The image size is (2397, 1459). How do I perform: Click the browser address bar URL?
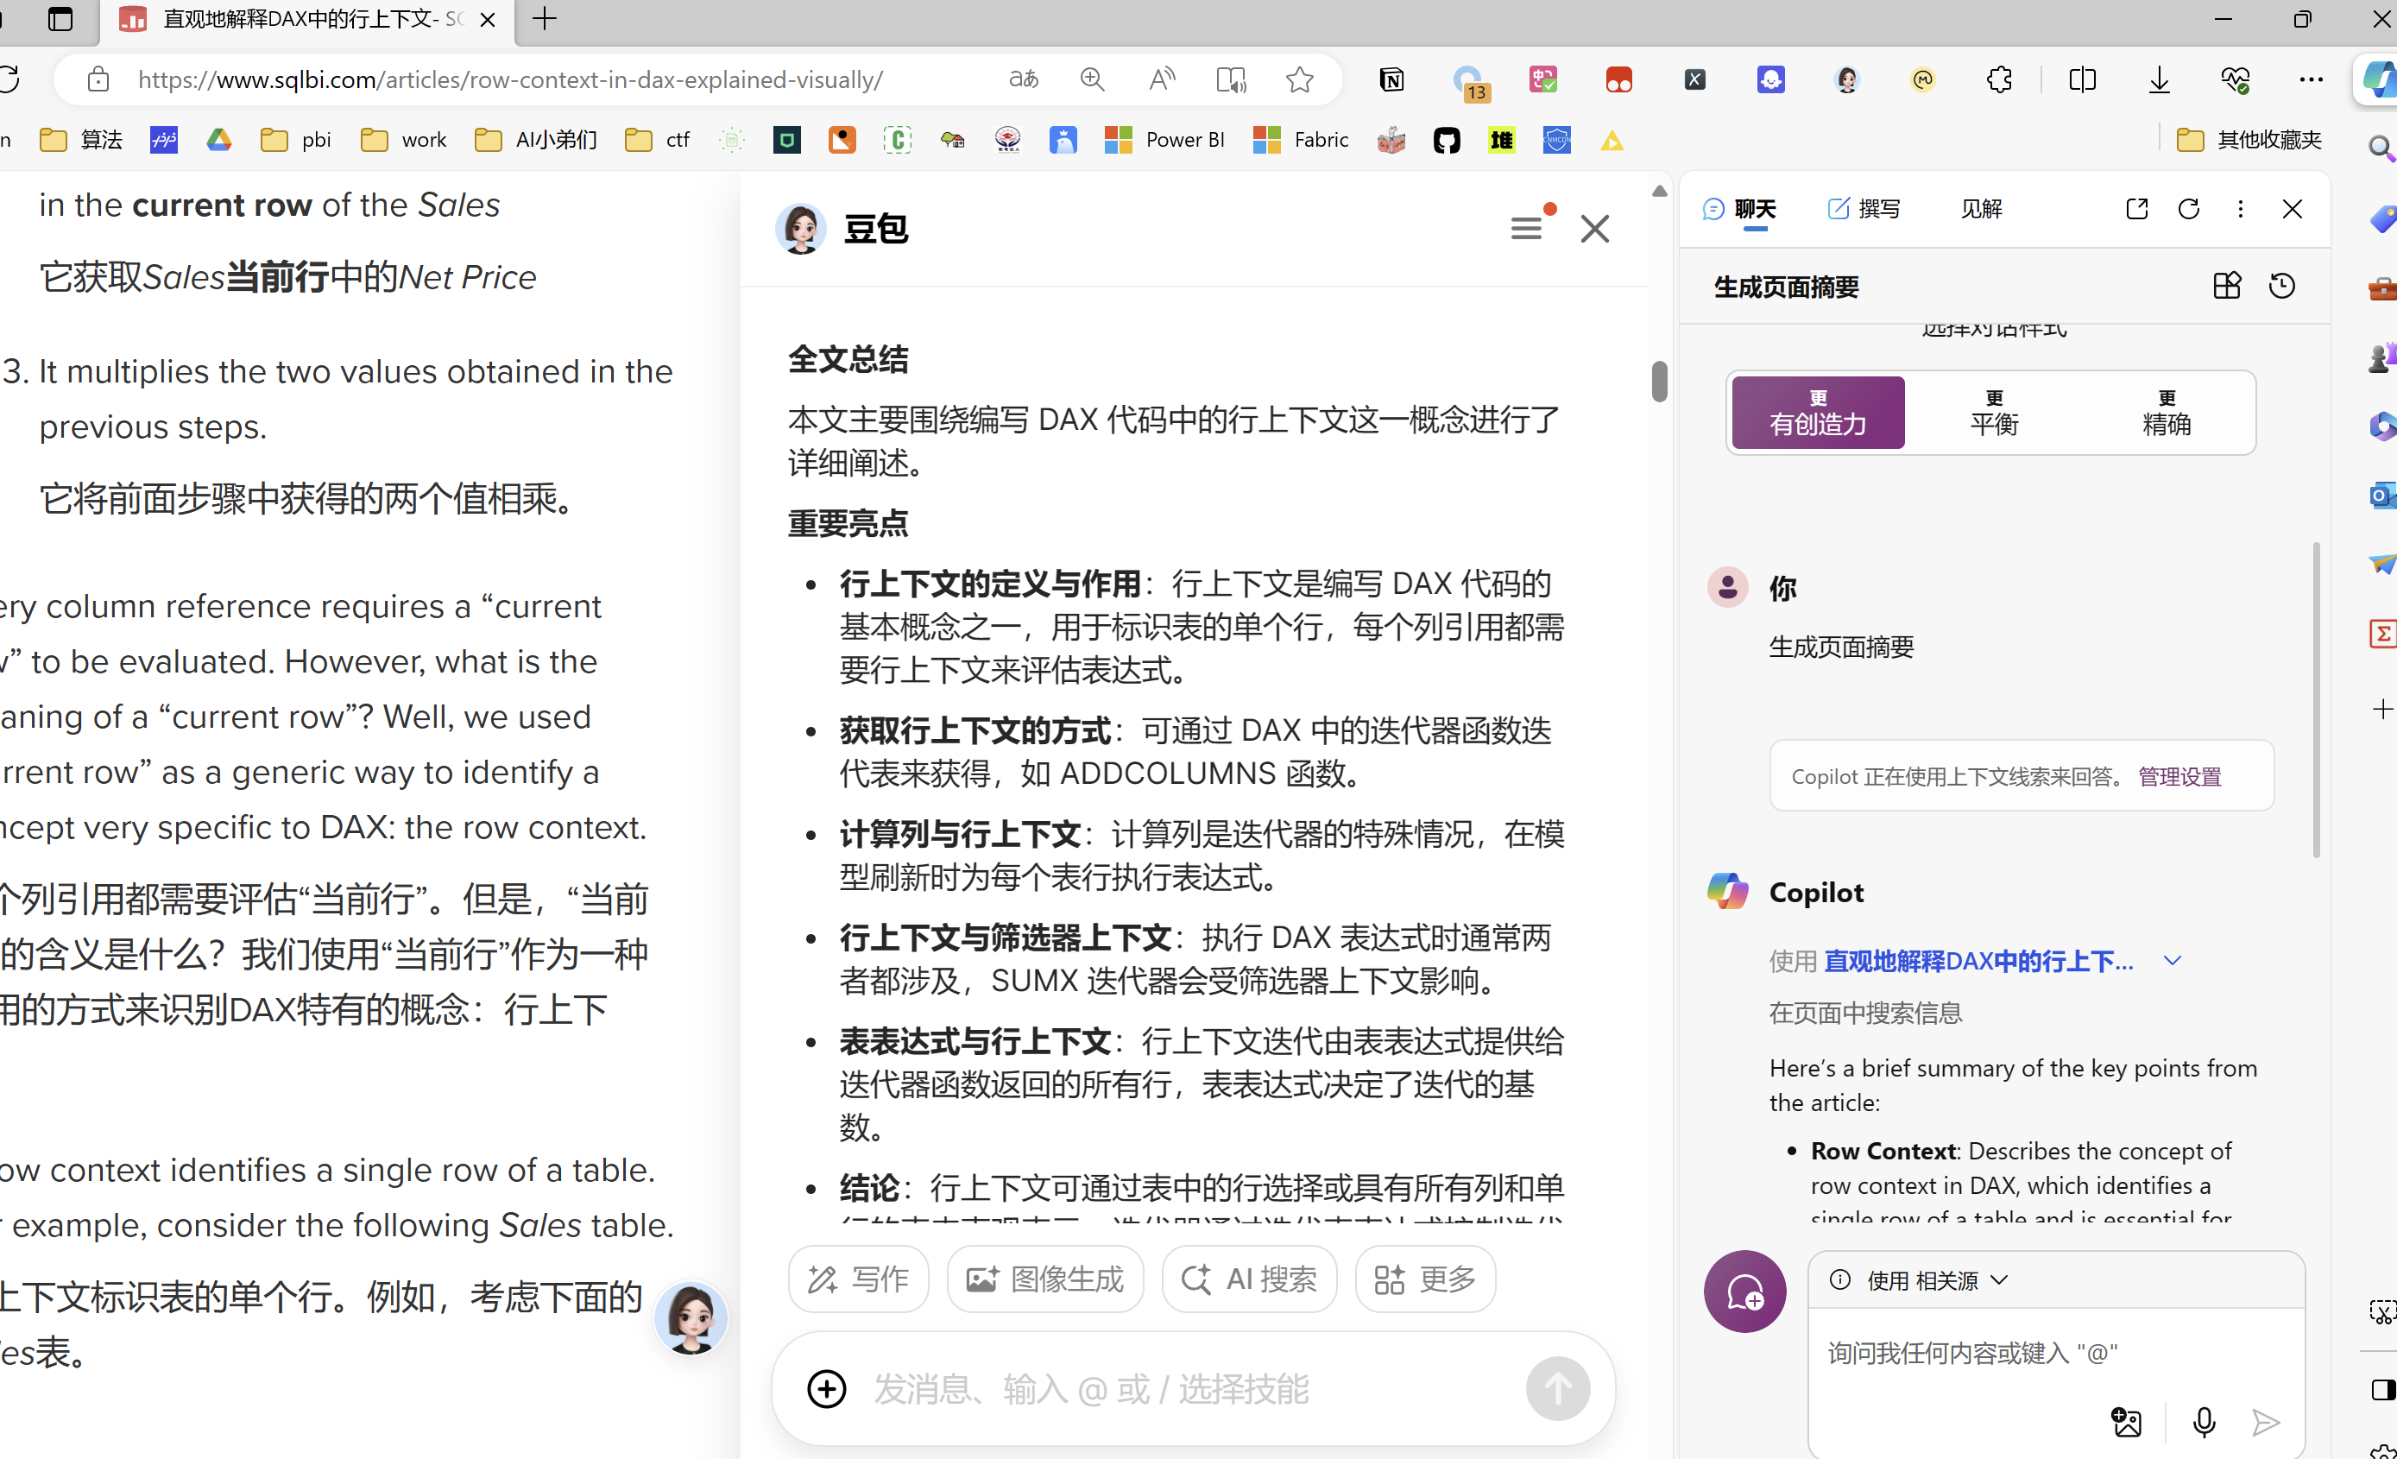510,79
